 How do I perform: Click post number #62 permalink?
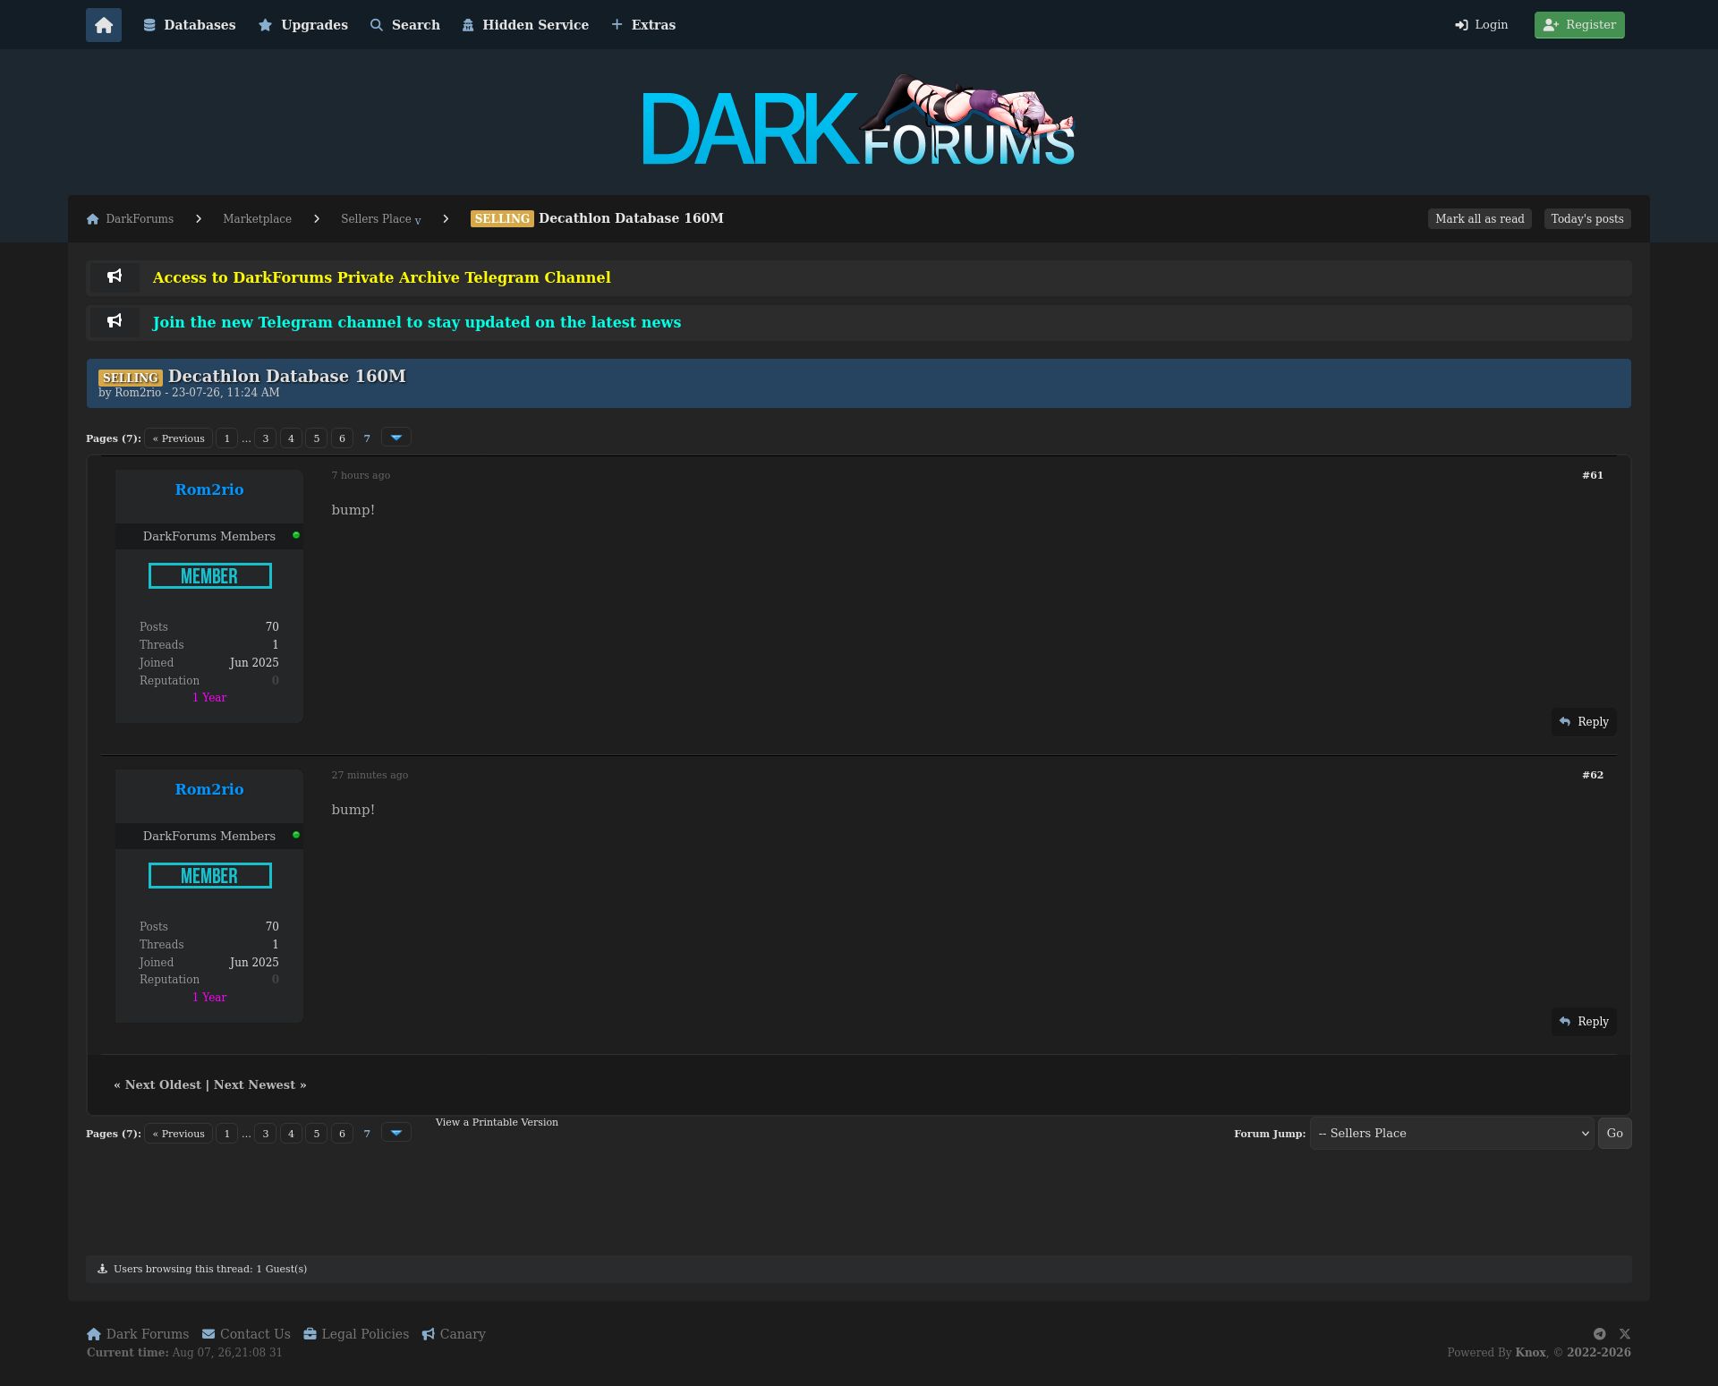pyautogui.click(x=1593, y=775)
